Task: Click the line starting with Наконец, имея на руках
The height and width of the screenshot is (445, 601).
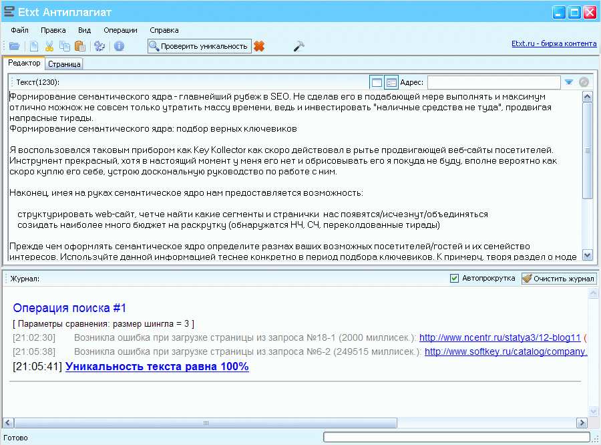Action: 186,192
